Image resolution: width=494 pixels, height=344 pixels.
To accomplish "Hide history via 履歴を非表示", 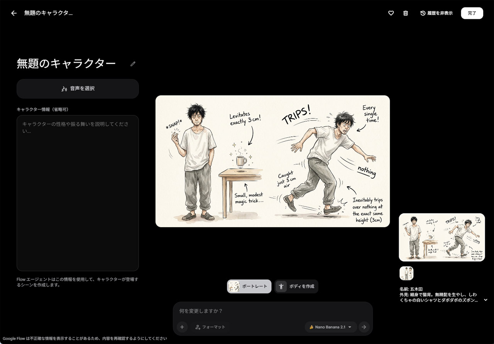I will click(436, 13).
